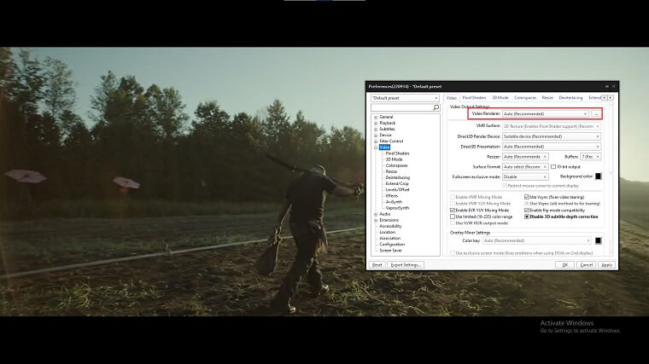Expand the Subtitles tree node
The width and height of the screenshot is (649, 364).
(376, 130)
